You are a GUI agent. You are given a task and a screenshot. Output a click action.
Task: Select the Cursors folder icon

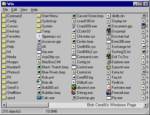[x=4, y=26]
